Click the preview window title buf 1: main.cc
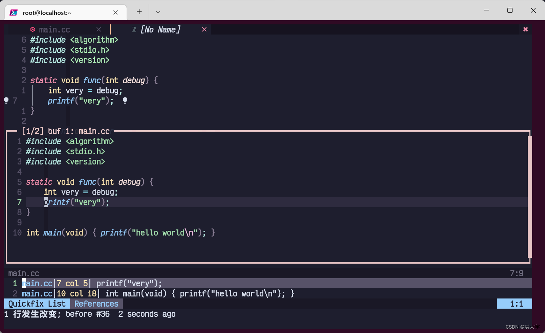Image resolution: width=545 pixels, height=333 pixels. point(79,131)
